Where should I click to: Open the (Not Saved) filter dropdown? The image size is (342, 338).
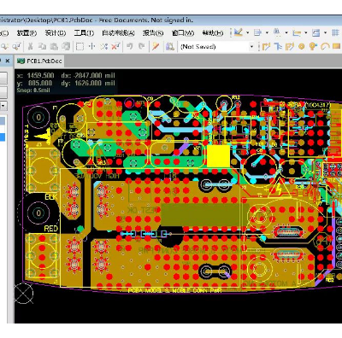(217, 46)
